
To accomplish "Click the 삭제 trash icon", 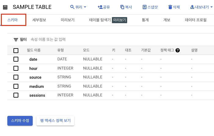I will pyautogui.click(x=170, y=7).
